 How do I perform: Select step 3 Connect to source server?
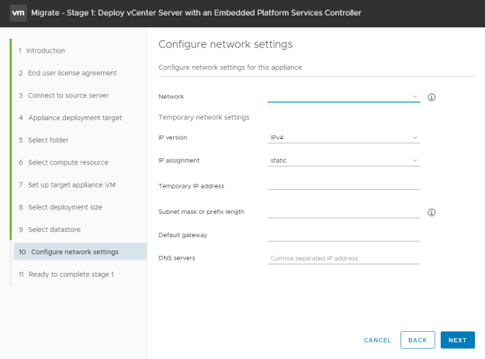(64, 95)
